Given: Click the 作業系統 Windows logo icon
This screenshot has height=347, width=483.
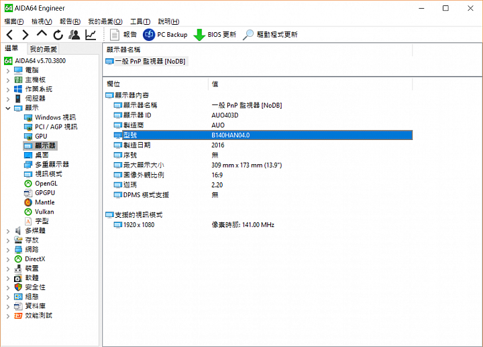Looking at the screenshot, I should pos(18,89).
